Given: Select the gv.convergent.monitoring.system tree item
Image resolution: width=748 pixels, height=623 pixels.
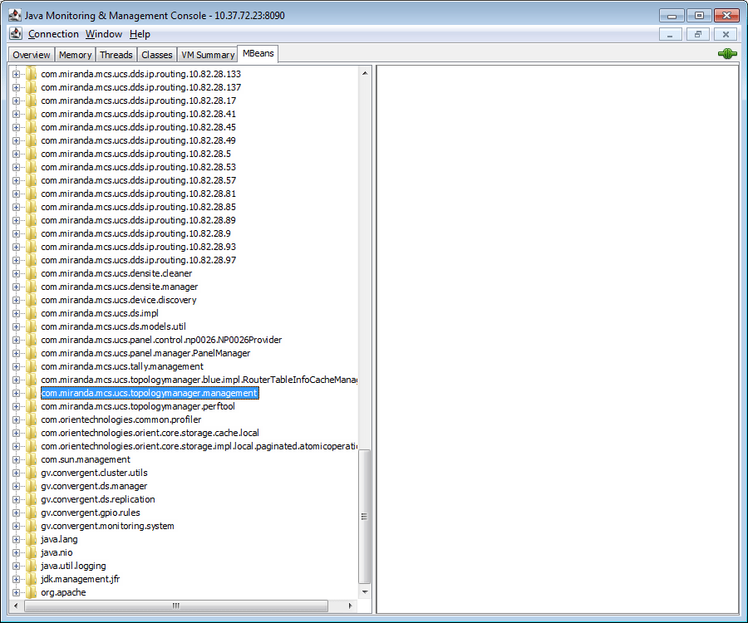Looking at the screenshot, I should pyautogui.click(x=107, y=526).
